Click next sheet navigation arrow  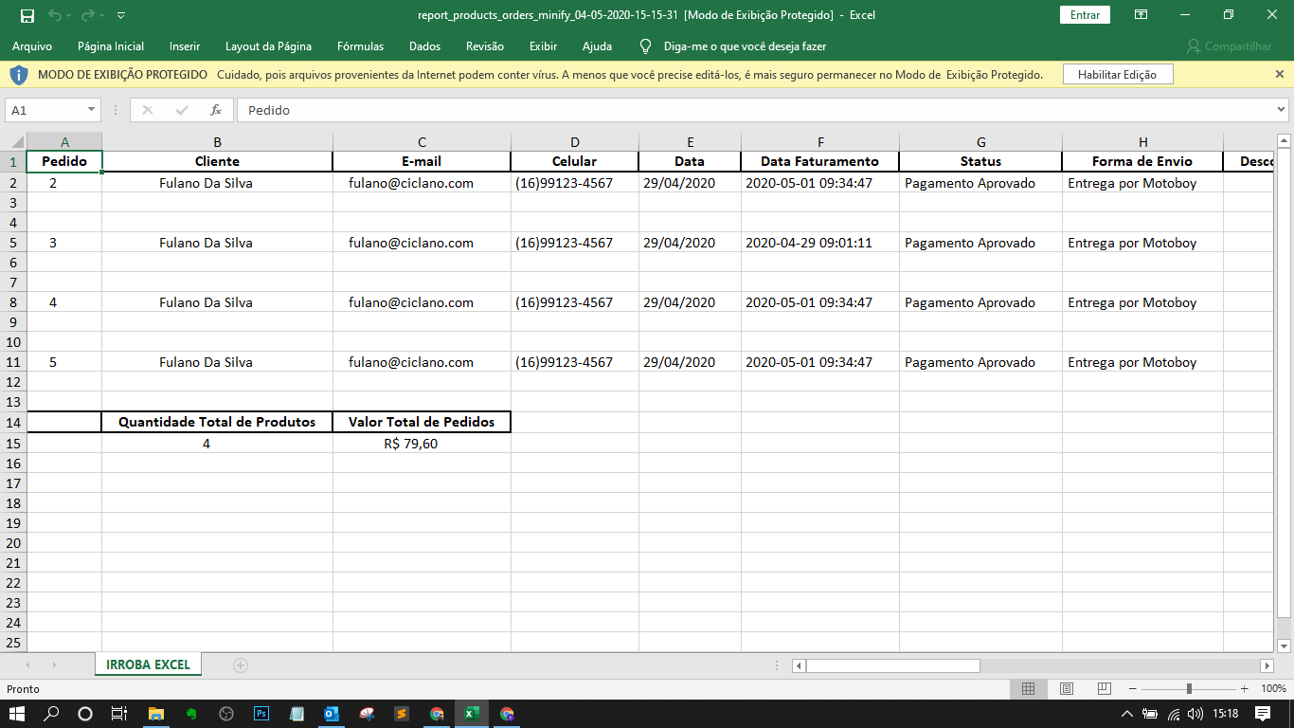54,665
